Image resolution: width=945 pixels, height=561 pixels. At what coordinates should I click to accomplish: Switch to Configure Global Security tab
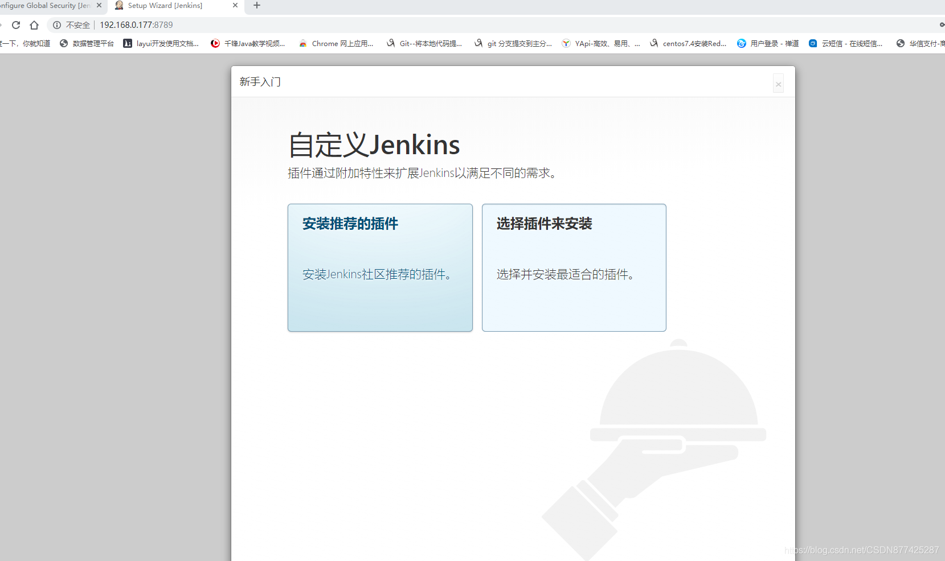click(44, 6)
